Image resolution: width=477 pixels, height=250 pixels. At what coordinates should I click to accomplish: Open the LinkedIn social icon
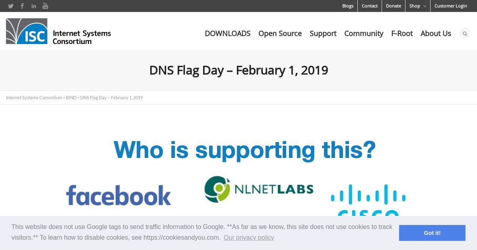(x=34, y=6)
